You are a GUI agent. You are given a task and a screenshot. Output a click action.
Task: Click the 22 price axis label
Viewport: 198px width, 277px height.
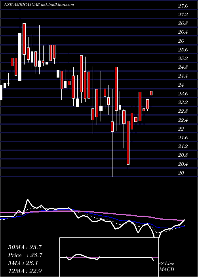tap(181, 129)
